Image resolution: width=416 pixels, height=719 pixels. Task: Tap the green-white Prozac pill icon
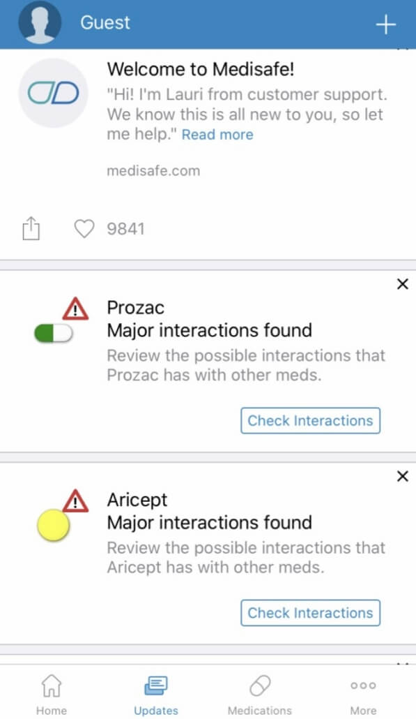(x=54, y=334)
